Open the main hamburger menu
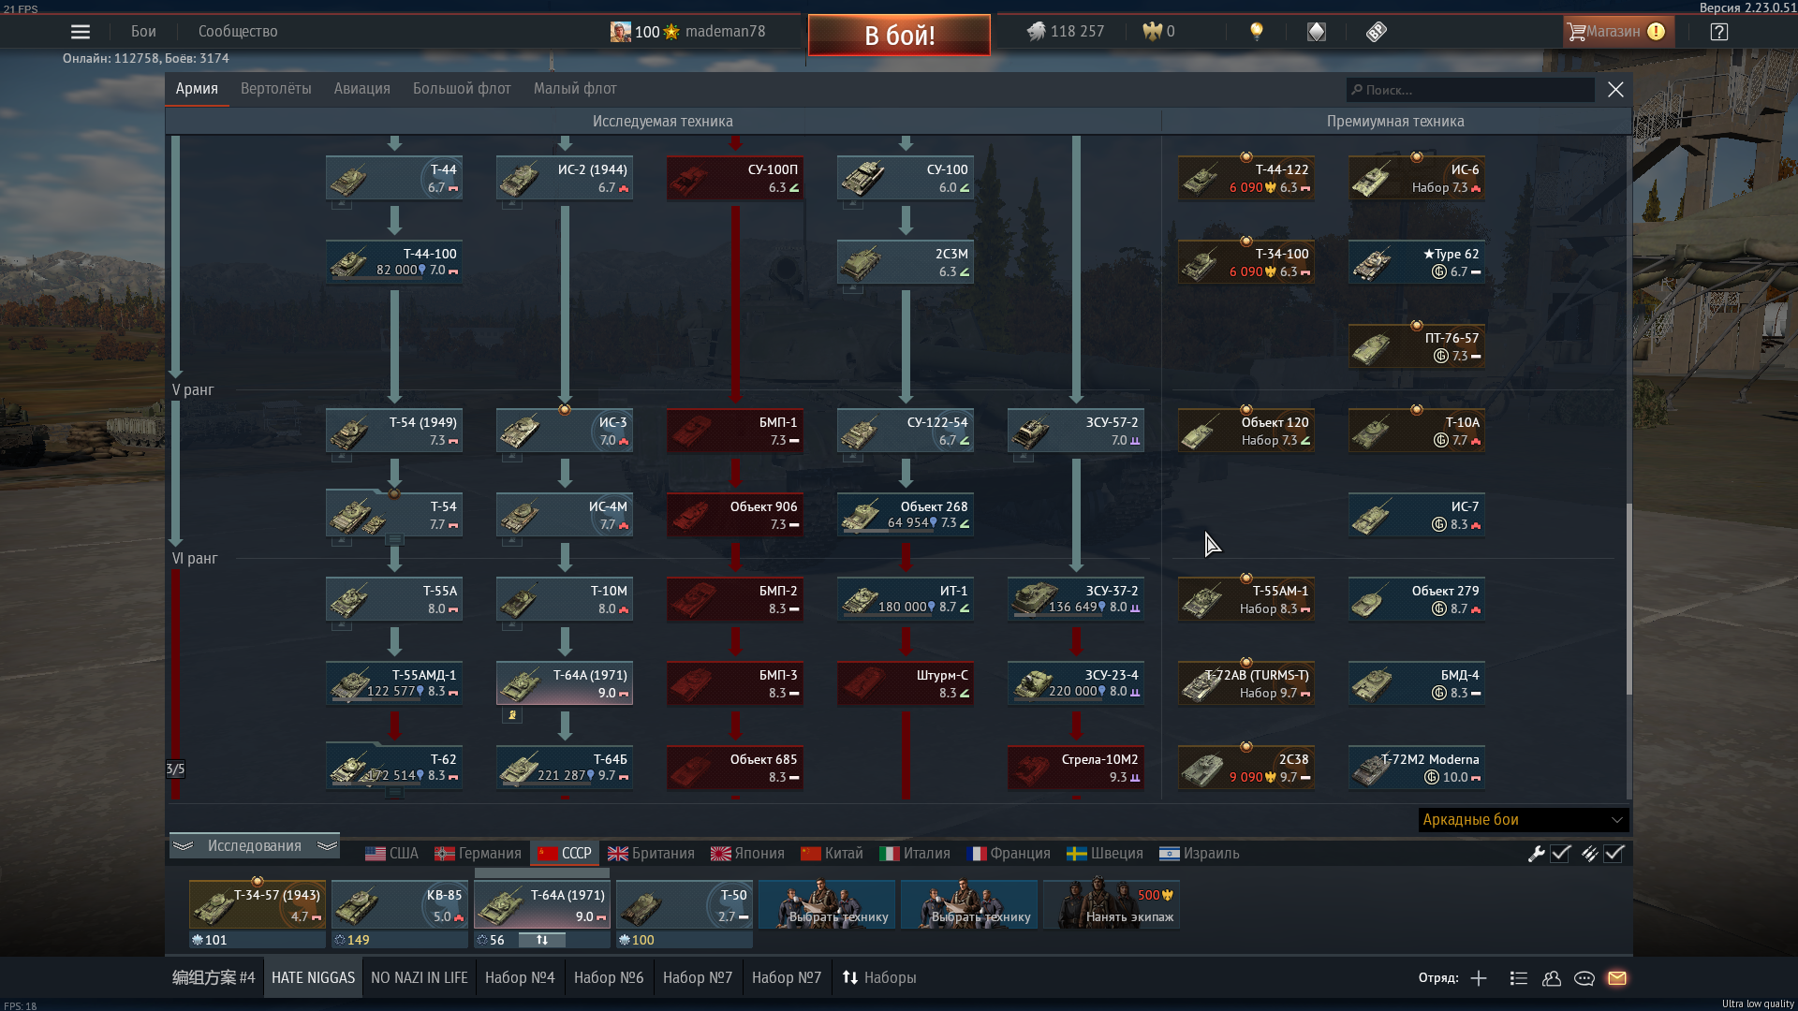The width and height of the screenshot is (1798, 1011). tap(81, 32)
